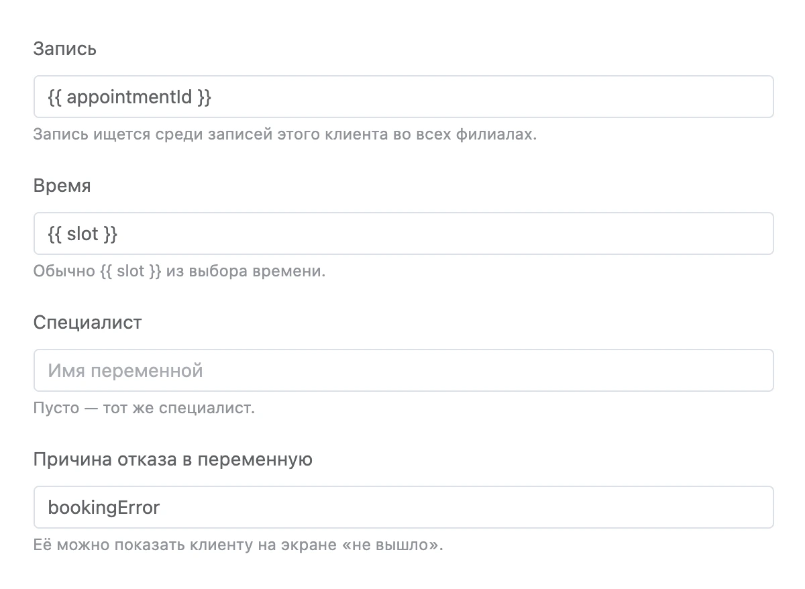805x589 pixels.
Task: Click the hint 'Её можно показать клиенту'
Action: coord(238,545)
